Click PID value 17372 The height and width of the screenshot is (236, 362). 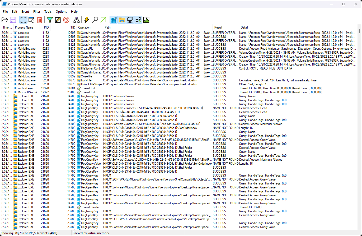tap(45, 92)
